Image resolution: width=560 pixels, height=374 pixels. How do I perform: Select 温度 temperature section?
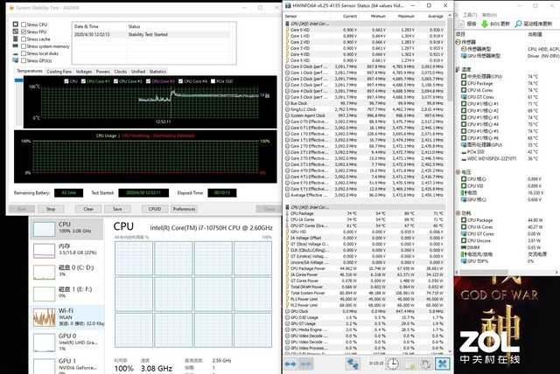tap(463, 70)
